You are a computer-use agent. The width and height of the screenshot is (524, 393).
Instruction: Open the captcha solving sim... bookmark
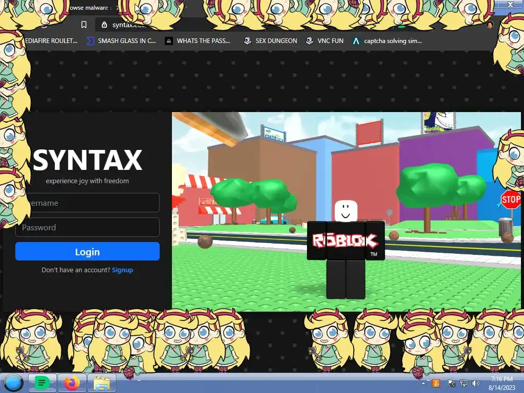click(387, 41)
